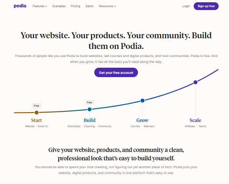Select the Demo nav link
The image size is (229, 184).
point(89,6)
